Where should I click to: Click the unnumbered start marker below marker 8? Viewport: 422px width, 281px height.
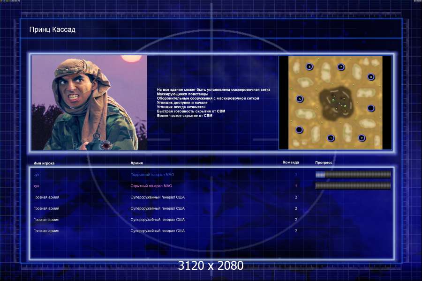pos(371,108)
